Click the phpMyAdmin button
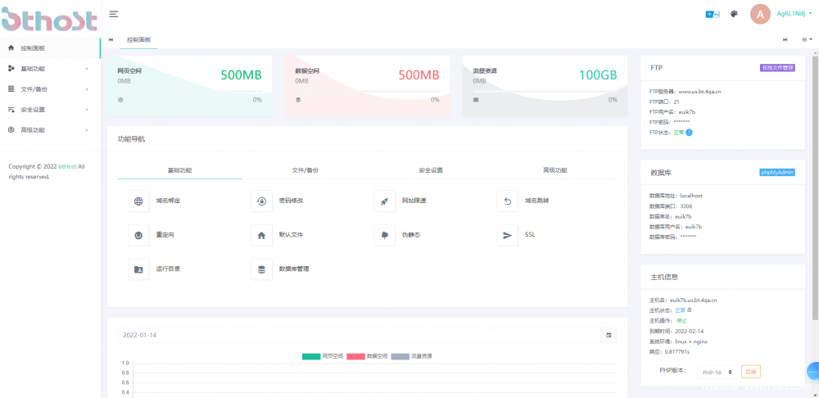Viewport: 819px width, 398px height. (x=777, y=172)
